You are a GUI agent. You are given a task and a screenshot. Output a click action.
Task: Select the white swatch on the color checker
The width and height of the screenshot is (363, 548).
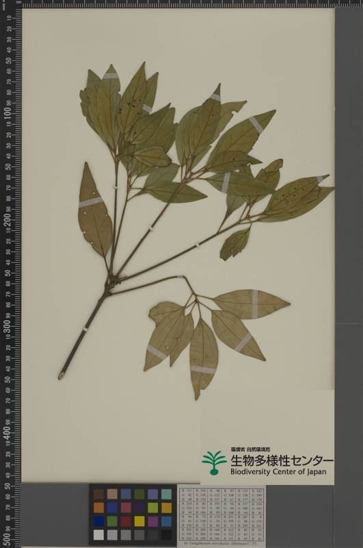click(98, 535)
